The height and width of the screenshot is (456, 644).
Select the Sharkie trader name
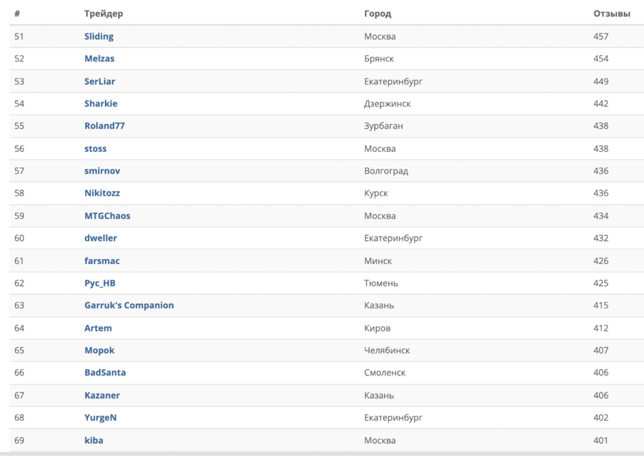tap(100, 104)
